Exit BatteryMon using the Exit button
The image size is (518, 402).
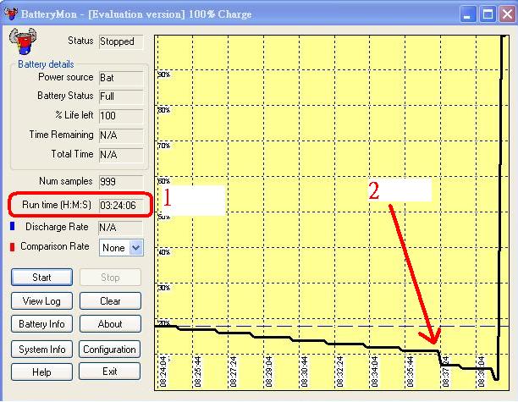(x=110, y=372)
